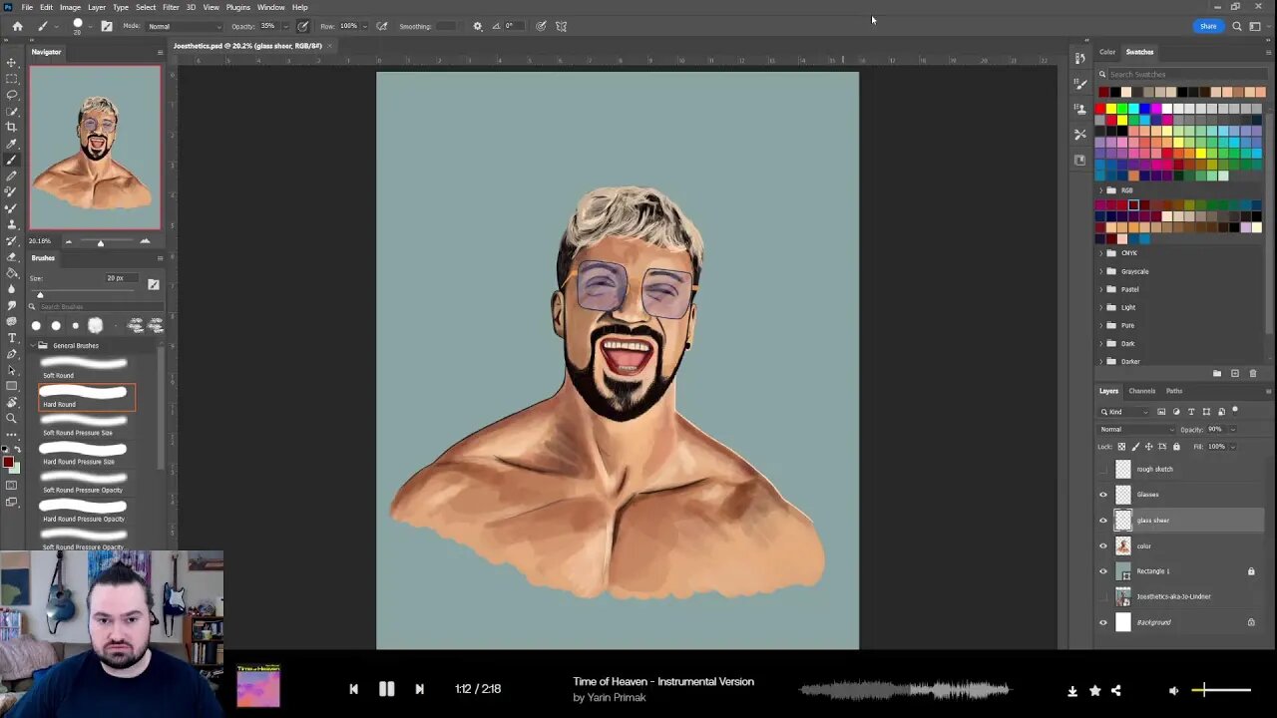Open the Filter menu
The image size is (1277, 718).
coord(171,7)
